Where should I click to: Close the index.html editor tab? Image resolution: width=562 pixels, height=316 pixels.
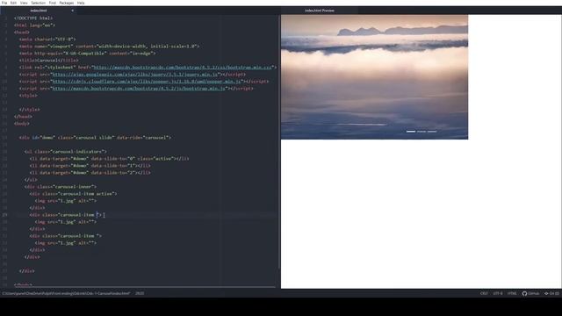click(72, 11)
